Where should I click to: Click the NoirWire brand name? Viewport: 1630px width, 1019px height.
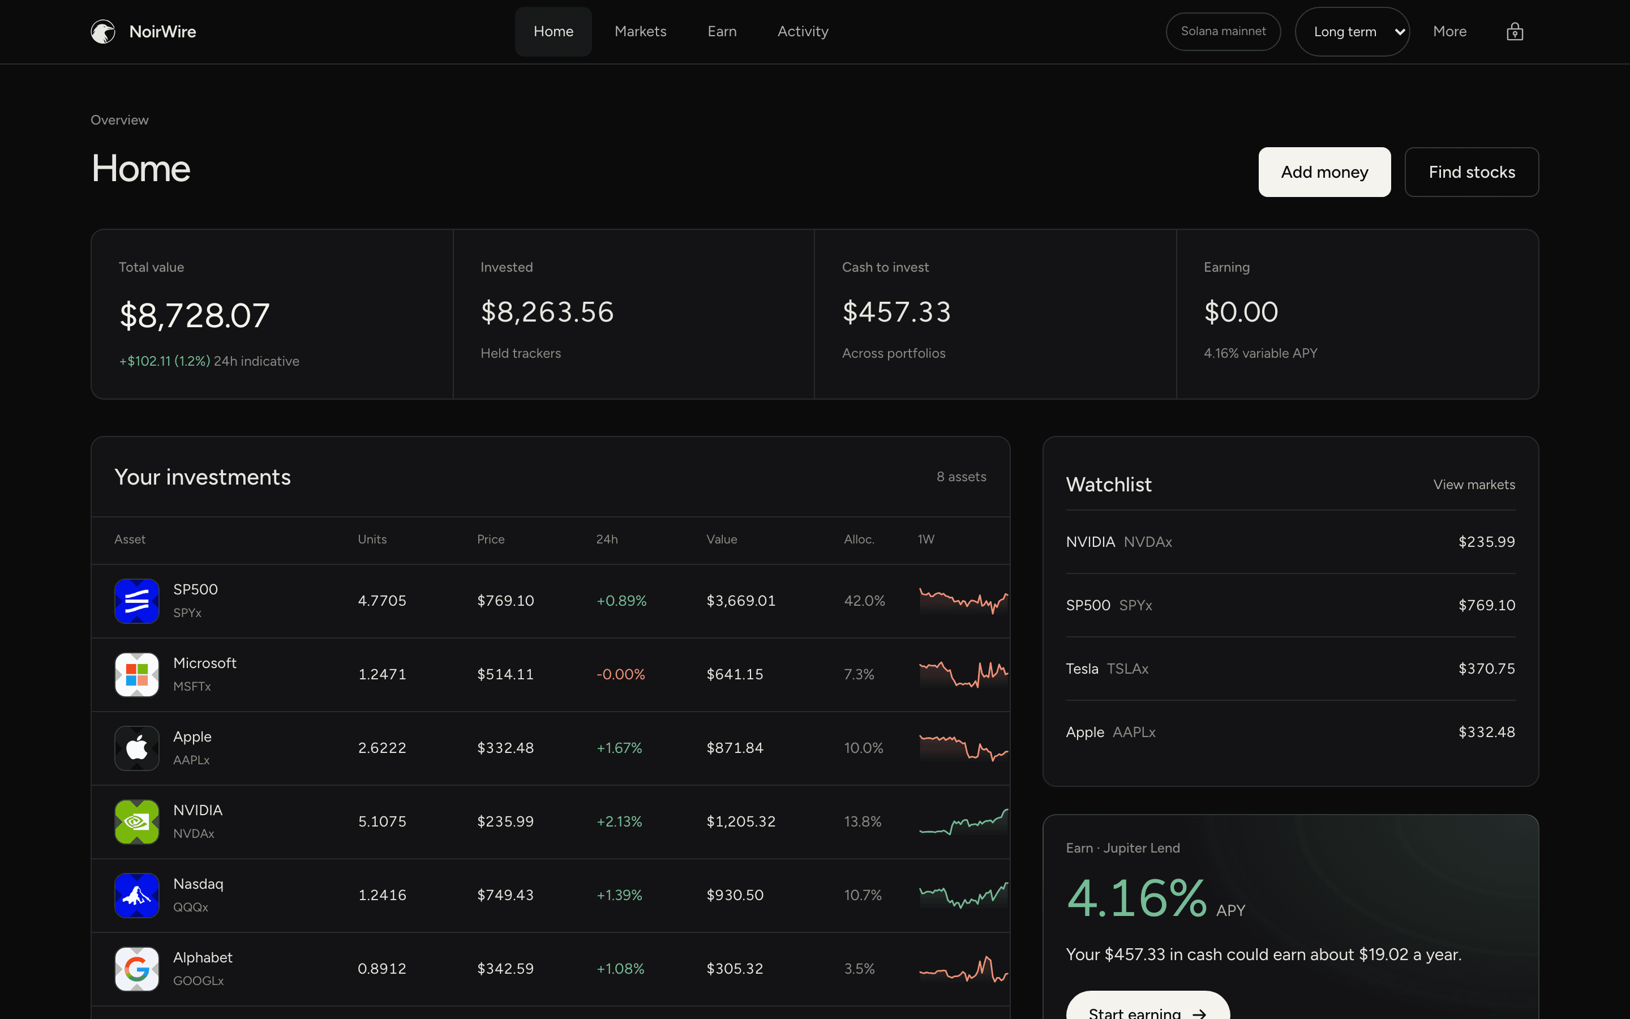click(x=162, y=32)
